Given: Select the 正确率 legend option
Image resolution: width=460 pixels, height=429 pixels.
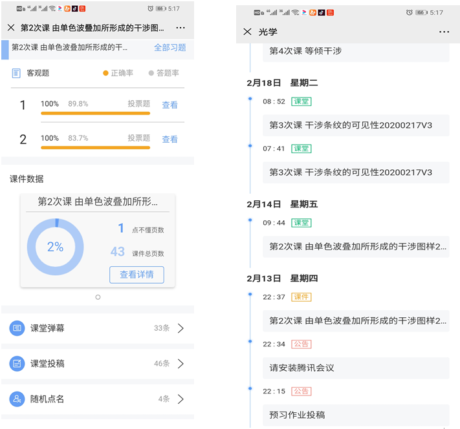Looking at the screenshot, I should tap(118, 73).
